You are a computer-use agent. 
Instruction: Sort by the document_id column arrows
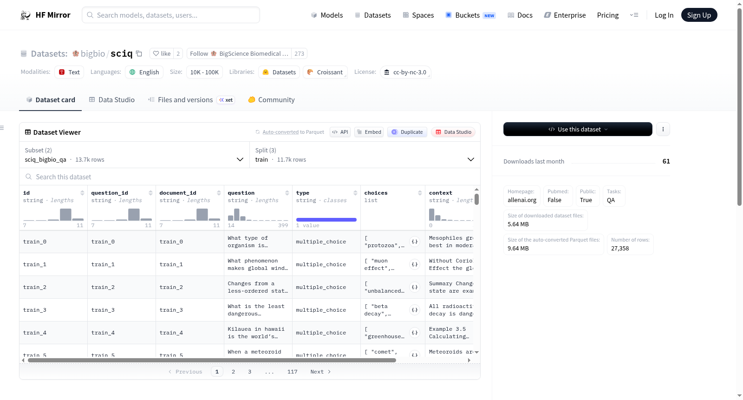pyautogui.click(x=219, y=193)
